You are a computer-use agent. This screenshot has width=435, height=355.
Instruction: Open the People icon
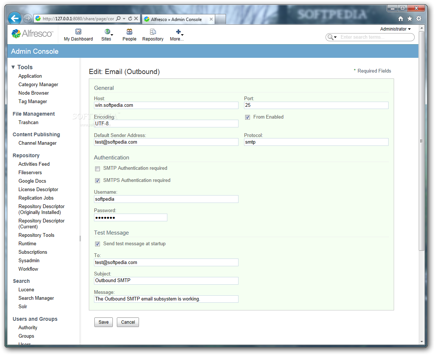pos(129,32)
